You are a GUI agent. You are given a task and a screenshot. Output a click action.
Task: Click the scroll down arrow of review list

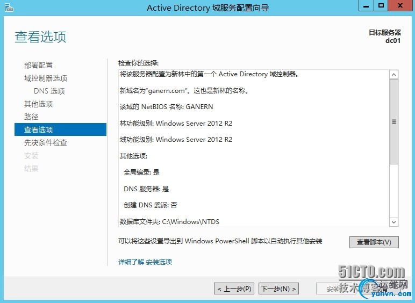pos(394,222)
